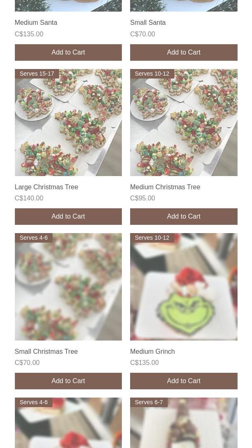
Task: Click the Small Santa product title
Action: point(148,23)
